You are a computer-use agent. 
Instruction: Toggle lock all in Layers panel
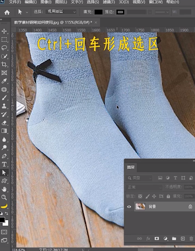168,196
